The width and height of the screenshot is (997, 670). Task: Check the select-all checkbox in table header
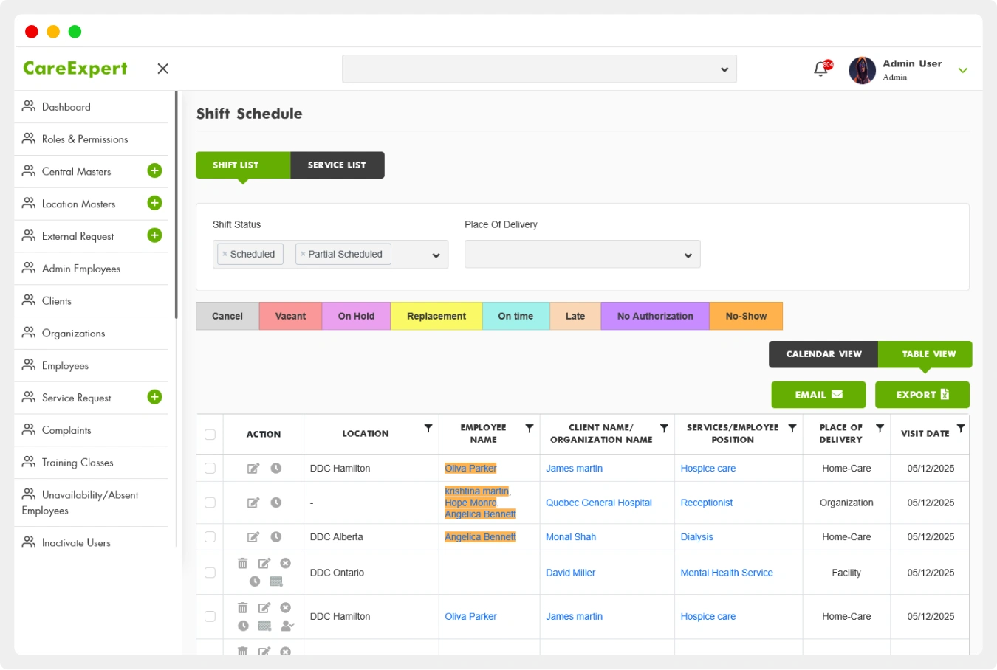coord(210,435)
